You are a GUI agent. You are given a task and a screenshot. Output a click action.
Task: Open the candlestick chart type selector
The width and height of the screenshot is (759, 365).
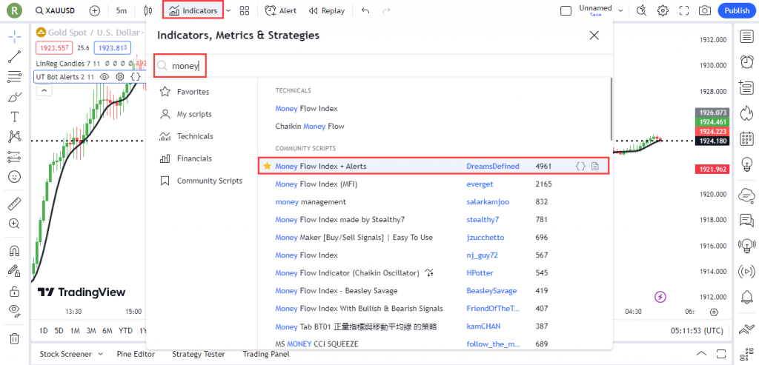coord(148,10)
